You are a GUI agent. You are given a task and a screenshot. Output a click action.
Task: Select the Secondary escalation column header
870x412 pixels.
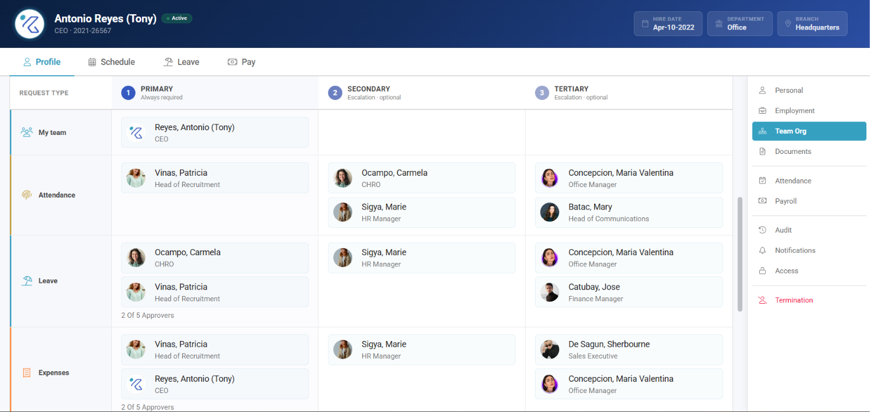(x=421, y=93)
